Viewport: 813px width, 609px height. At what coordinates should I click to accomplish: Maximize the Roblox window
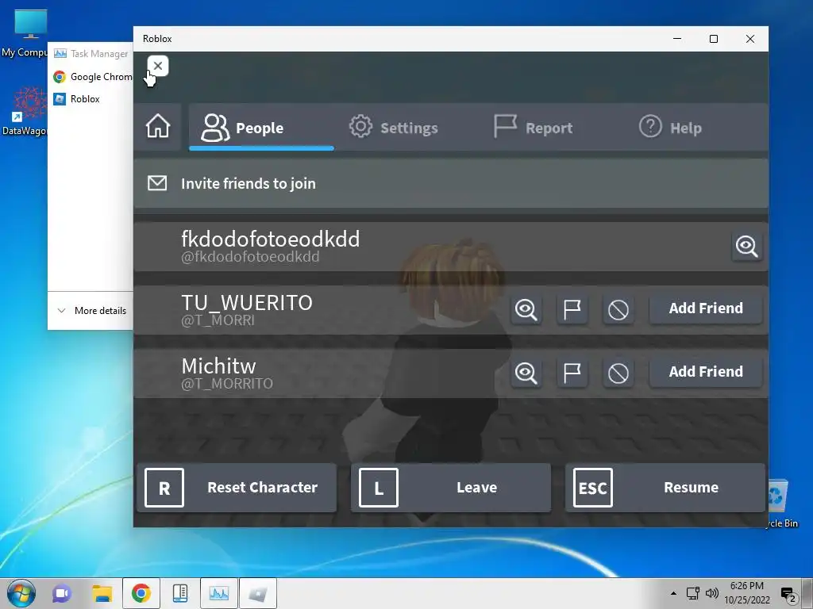point(714,39)
